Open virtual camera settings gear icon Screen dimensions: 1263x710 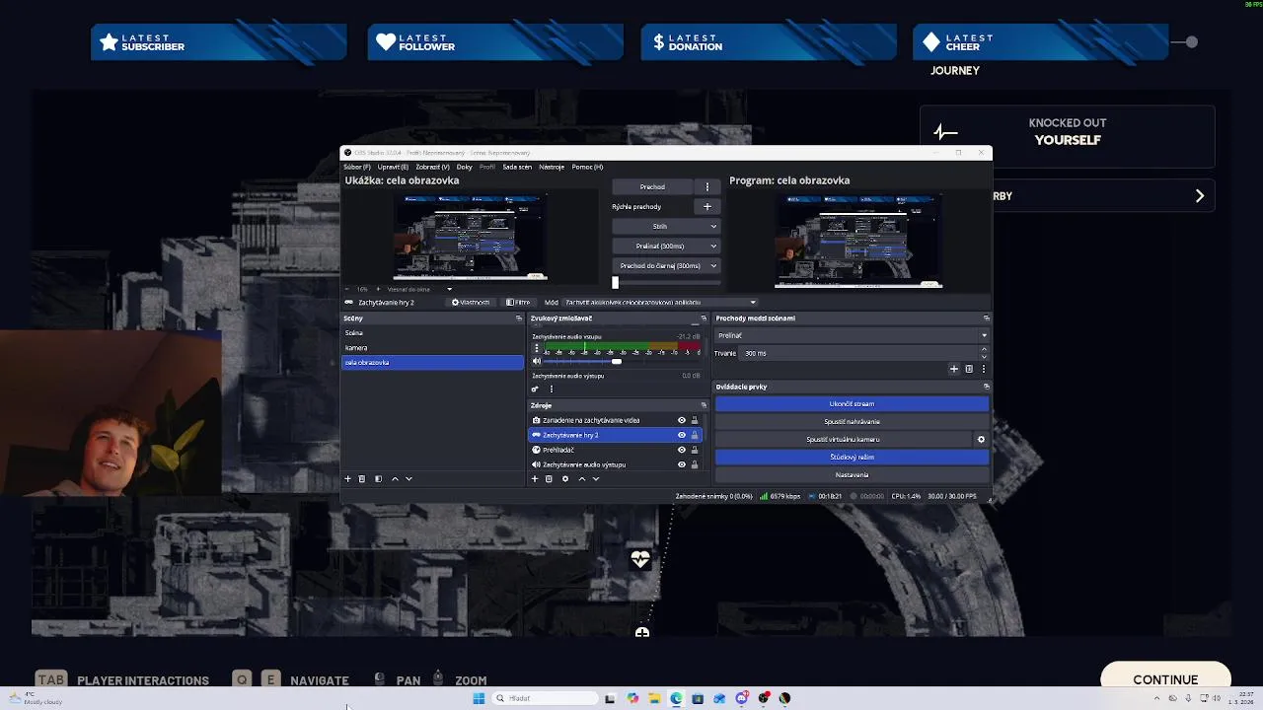click(x=981, y=439)
